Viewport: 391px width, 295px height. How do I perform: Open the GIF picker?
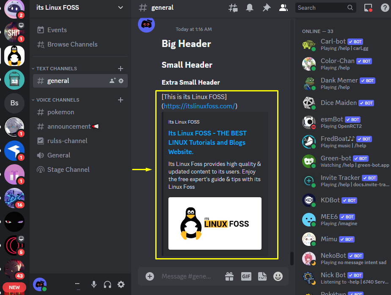[x=246, y=276]
